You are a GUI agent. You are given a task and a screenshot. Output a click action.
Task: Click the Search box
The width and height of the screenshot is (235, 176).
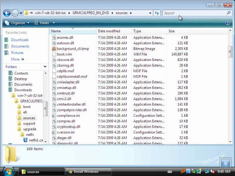(197, 13)
